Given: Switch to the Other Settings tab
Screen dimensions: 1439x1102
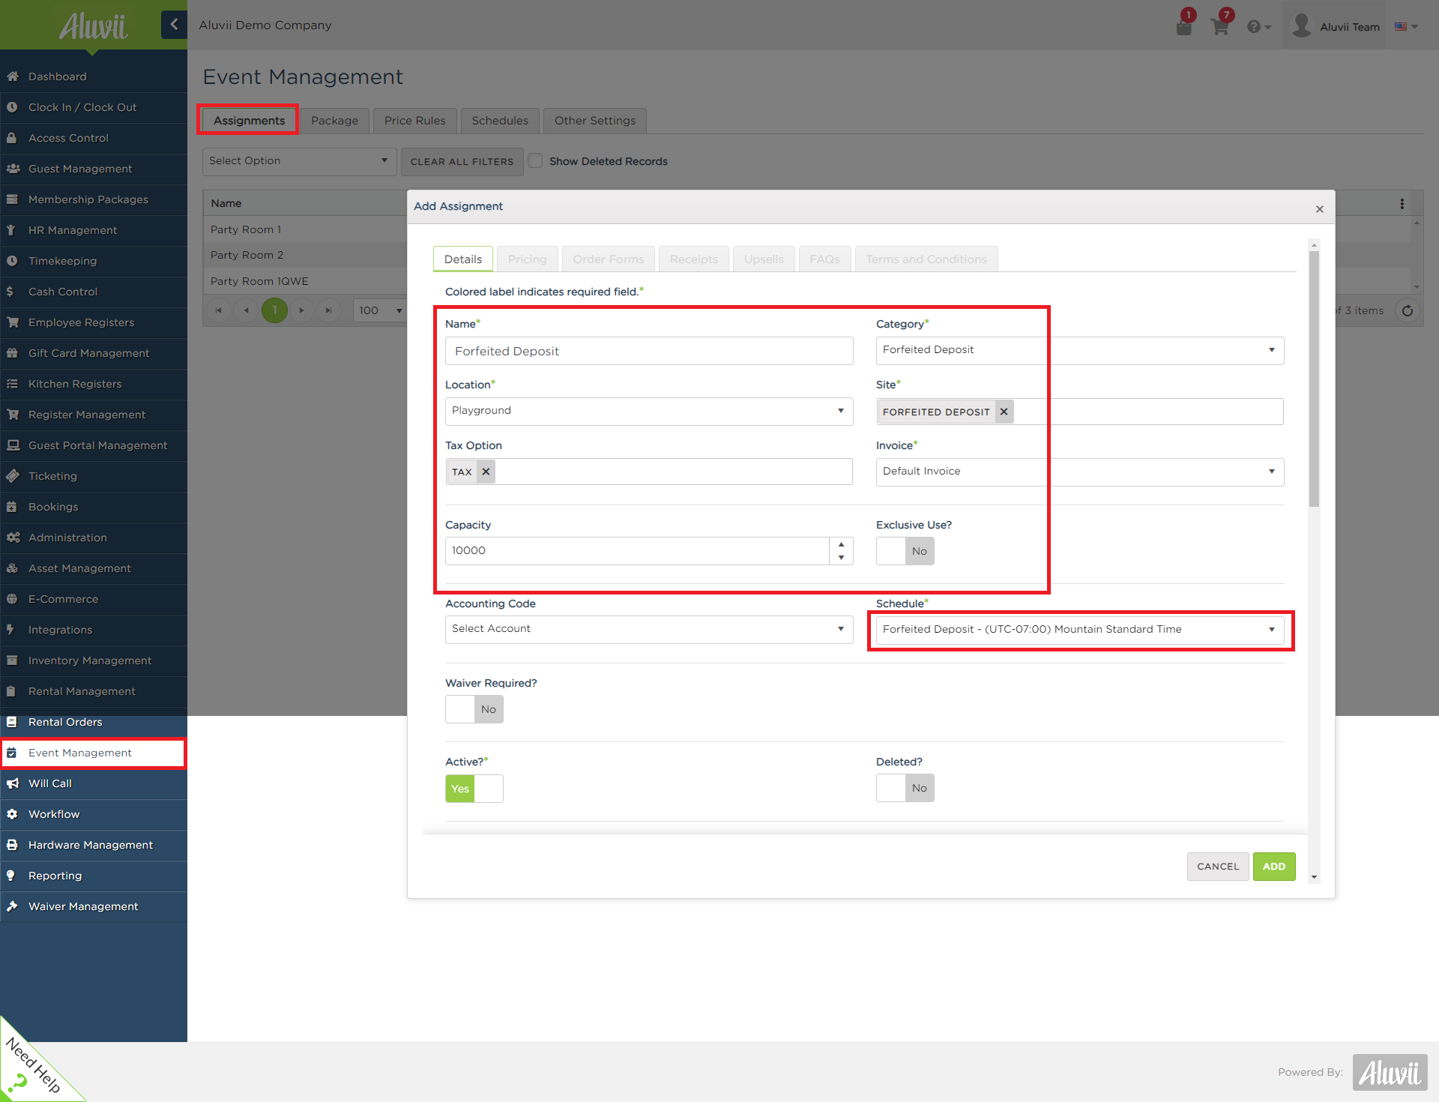Looking at the screenshot, I should (594, 121).
